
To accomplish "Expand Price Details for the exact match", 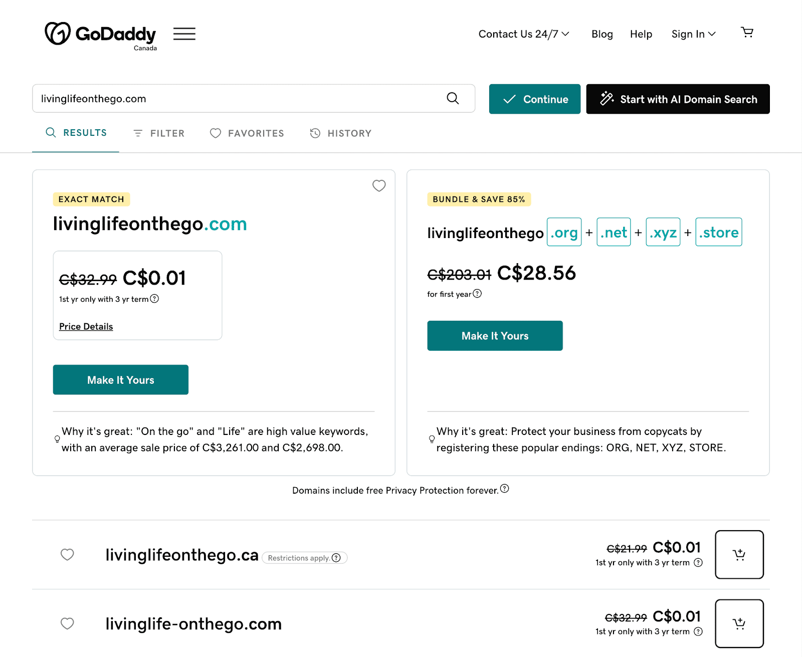I will (86, 326).
